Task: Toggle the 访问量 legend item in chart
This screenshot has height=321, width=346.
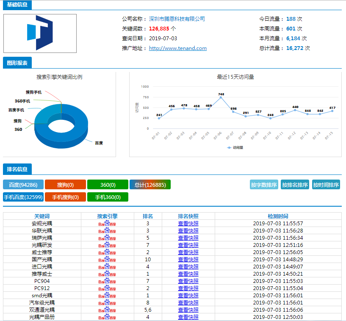Action: pos(235,148)
